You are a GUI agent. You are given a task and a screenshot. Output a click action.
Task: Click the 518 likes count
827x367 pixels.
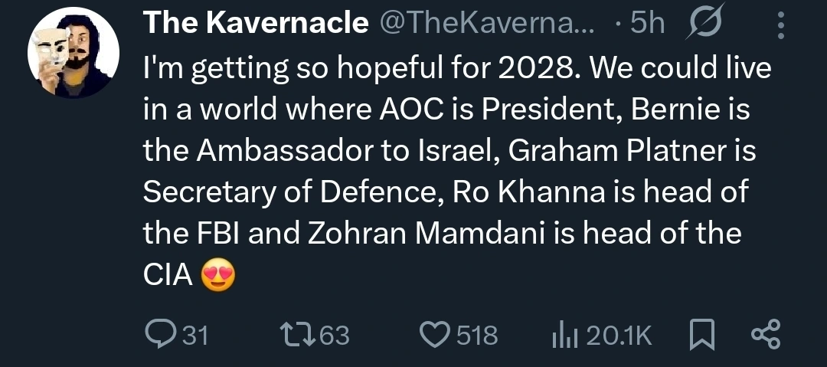(476, 335)
